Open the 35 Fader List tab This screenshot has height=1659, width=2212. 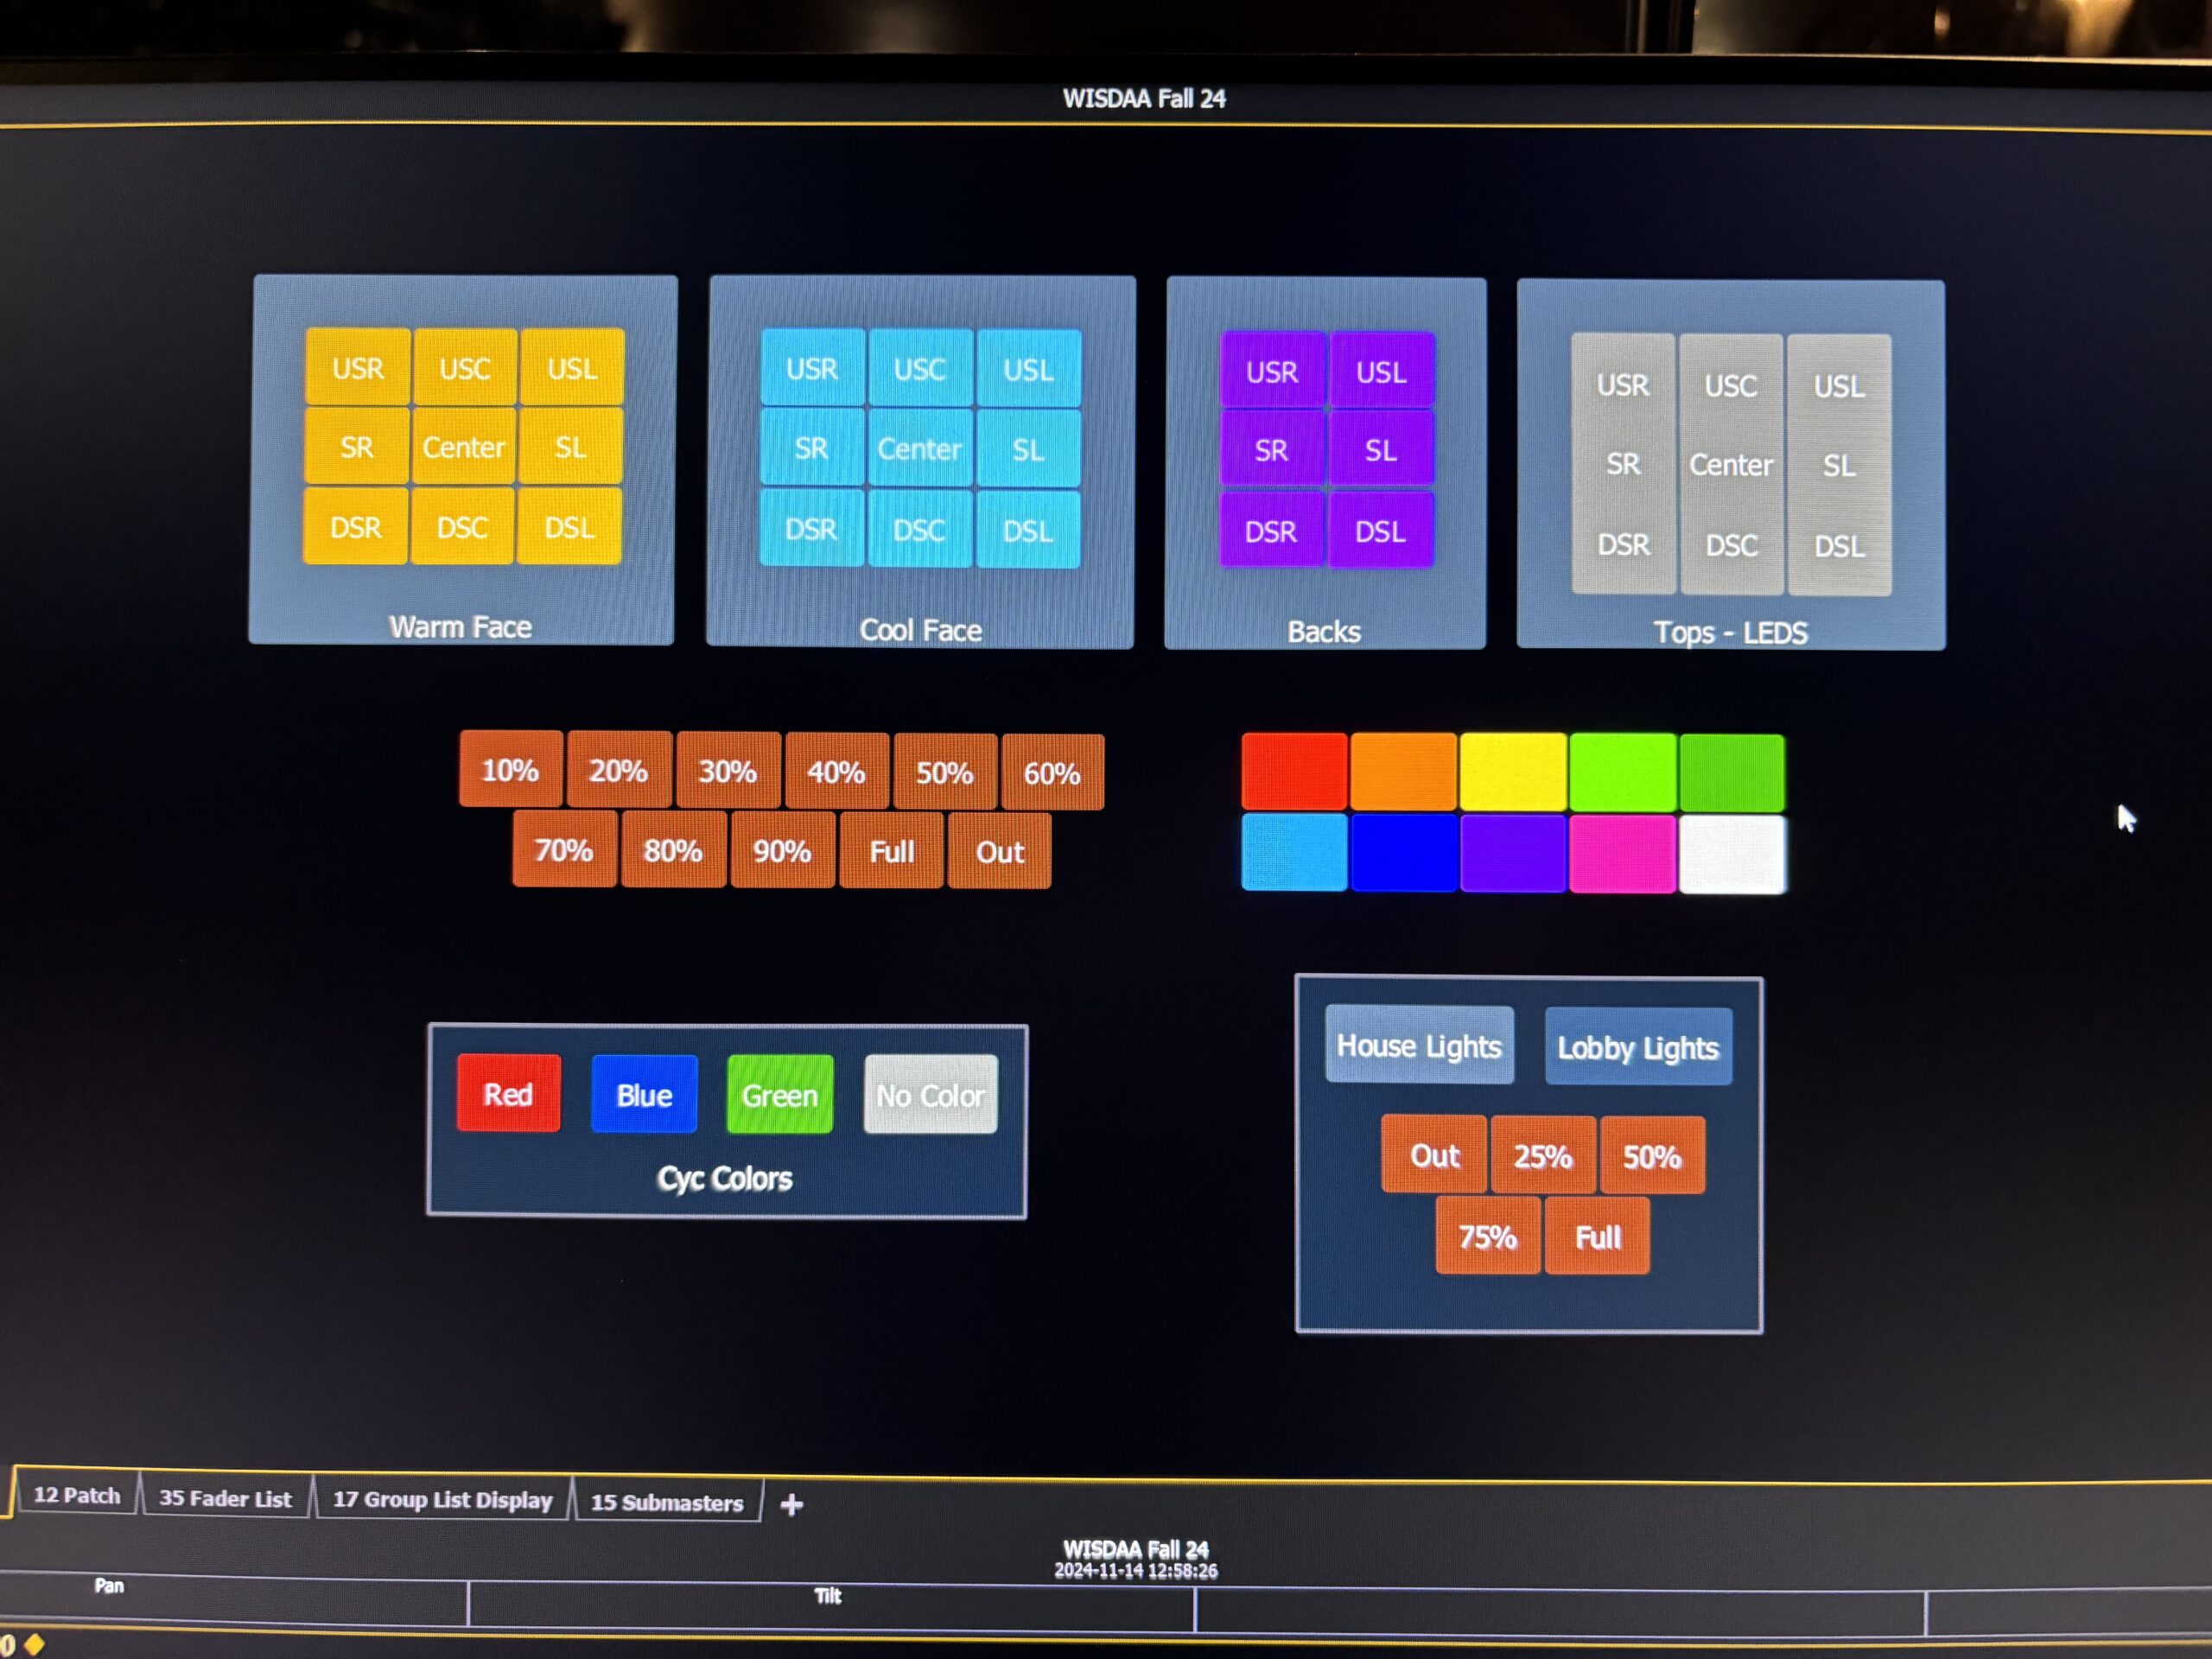[x=226, y=1497]
